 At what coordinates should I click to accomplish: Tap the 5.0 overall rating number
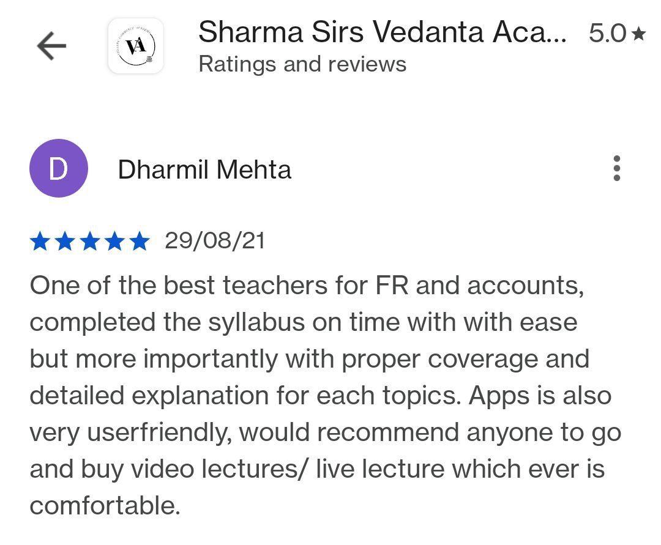click(607, 33)
